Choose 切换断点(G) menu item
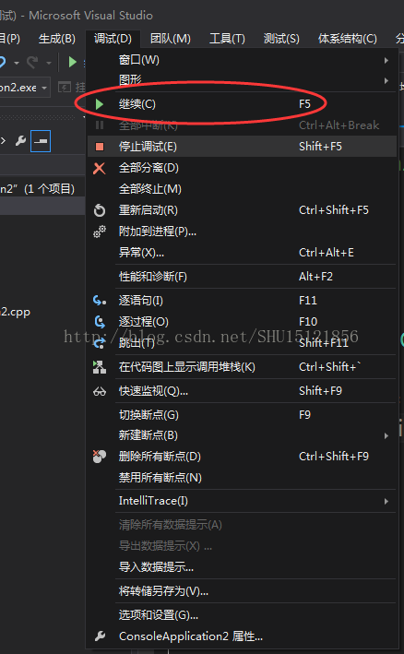404x654 pixels. (241, 415)
